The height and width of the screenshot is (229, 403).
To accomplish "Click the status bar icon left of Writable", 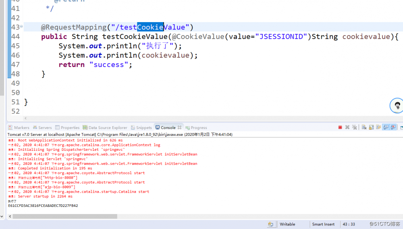I will [x=270, y=224].
